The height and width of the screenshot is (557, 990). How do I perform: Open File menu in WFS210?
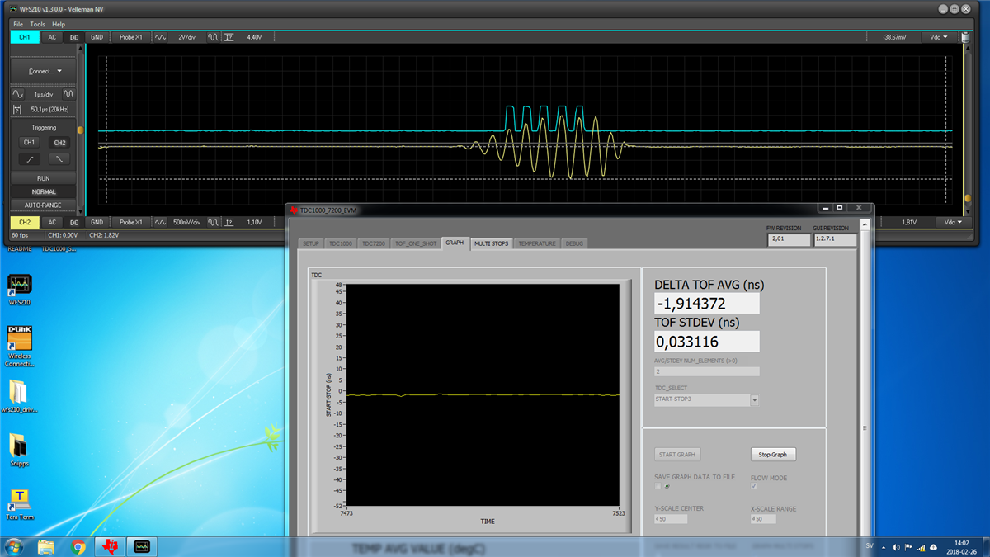point(18,24)
